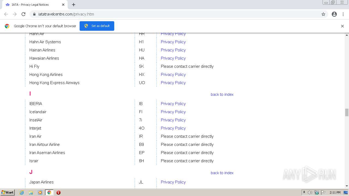Select Please contact carrier directly for Israir
This screenshot has width=349, height=196.
(187, 161)
